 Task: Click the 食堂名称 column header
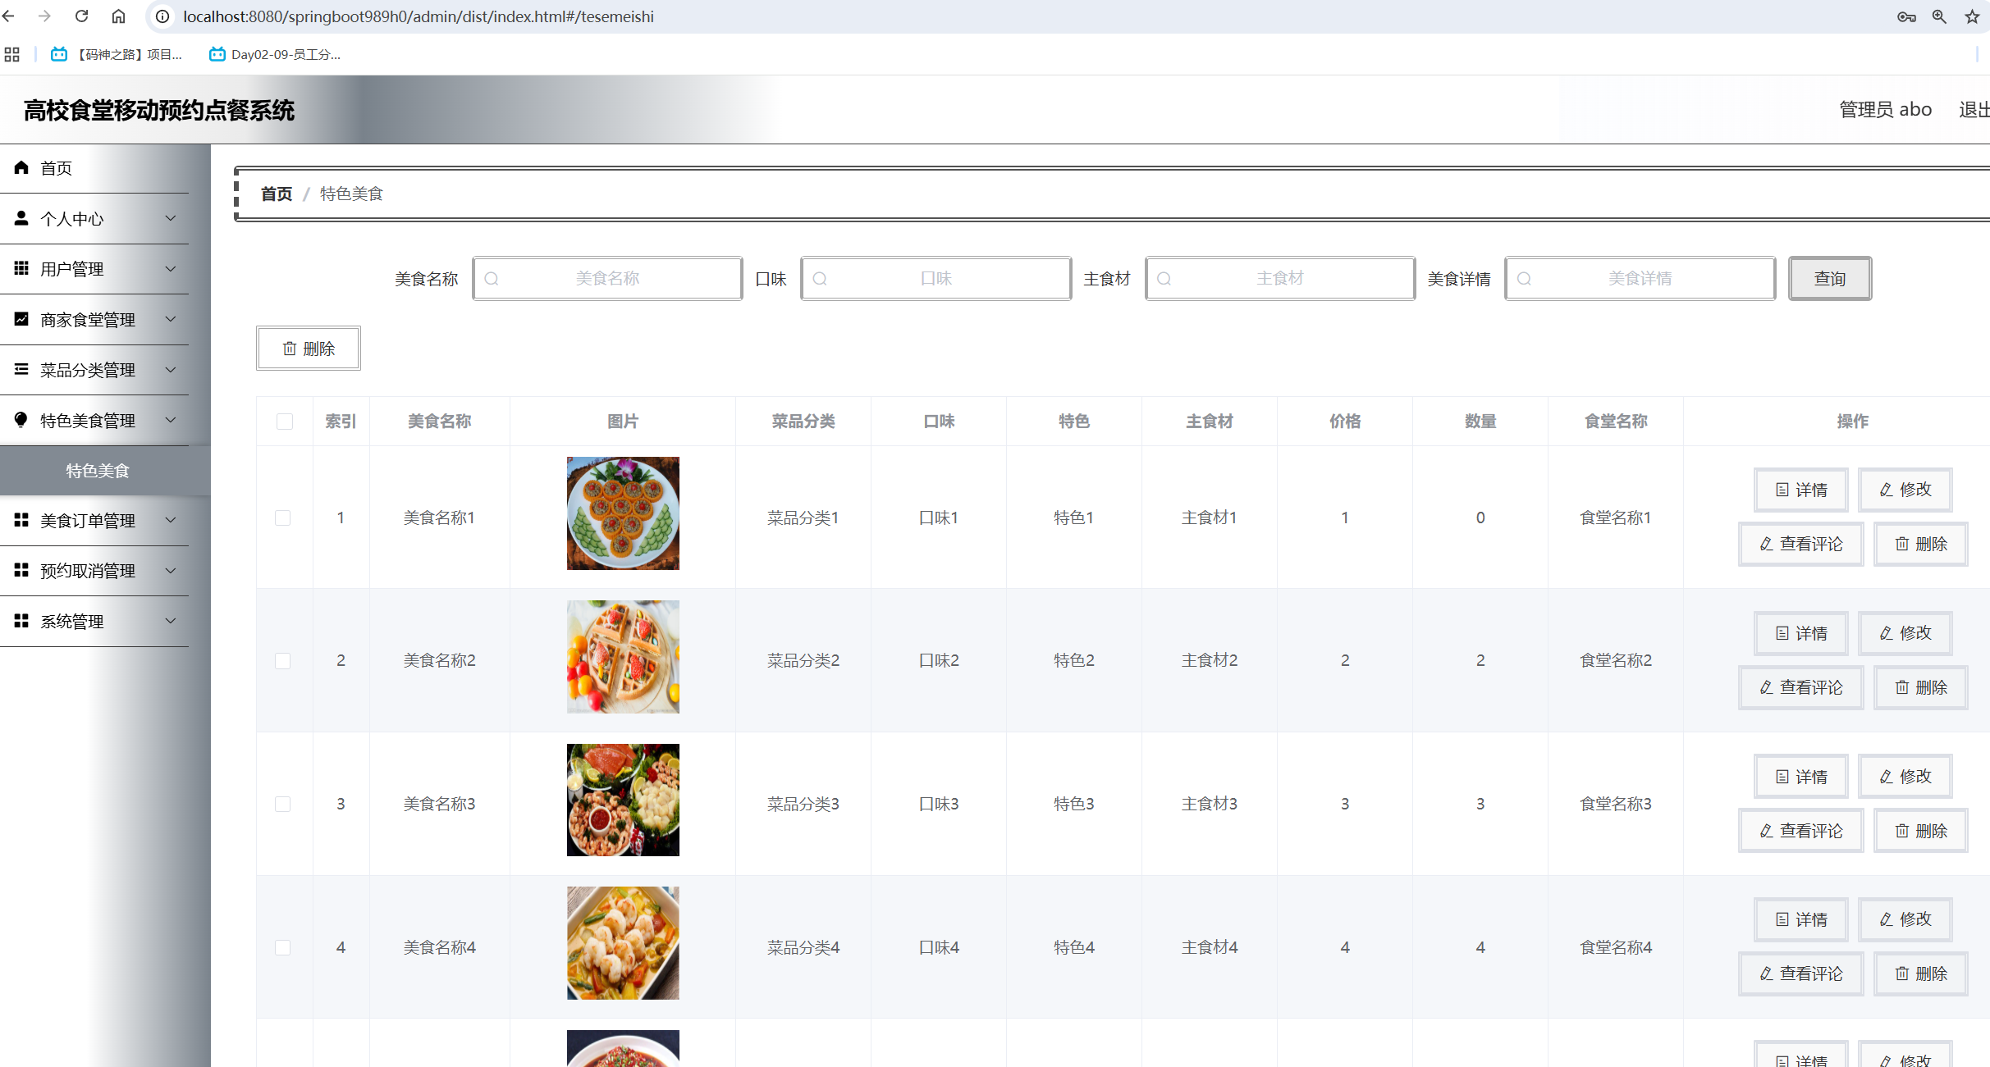tap(1616, 422)
